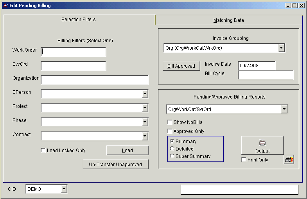The width and height of the screenshot is (307, 199).
Task: Toggle the Approved Only checkbox
Action: pyautogui.click(x=170, y=131)
